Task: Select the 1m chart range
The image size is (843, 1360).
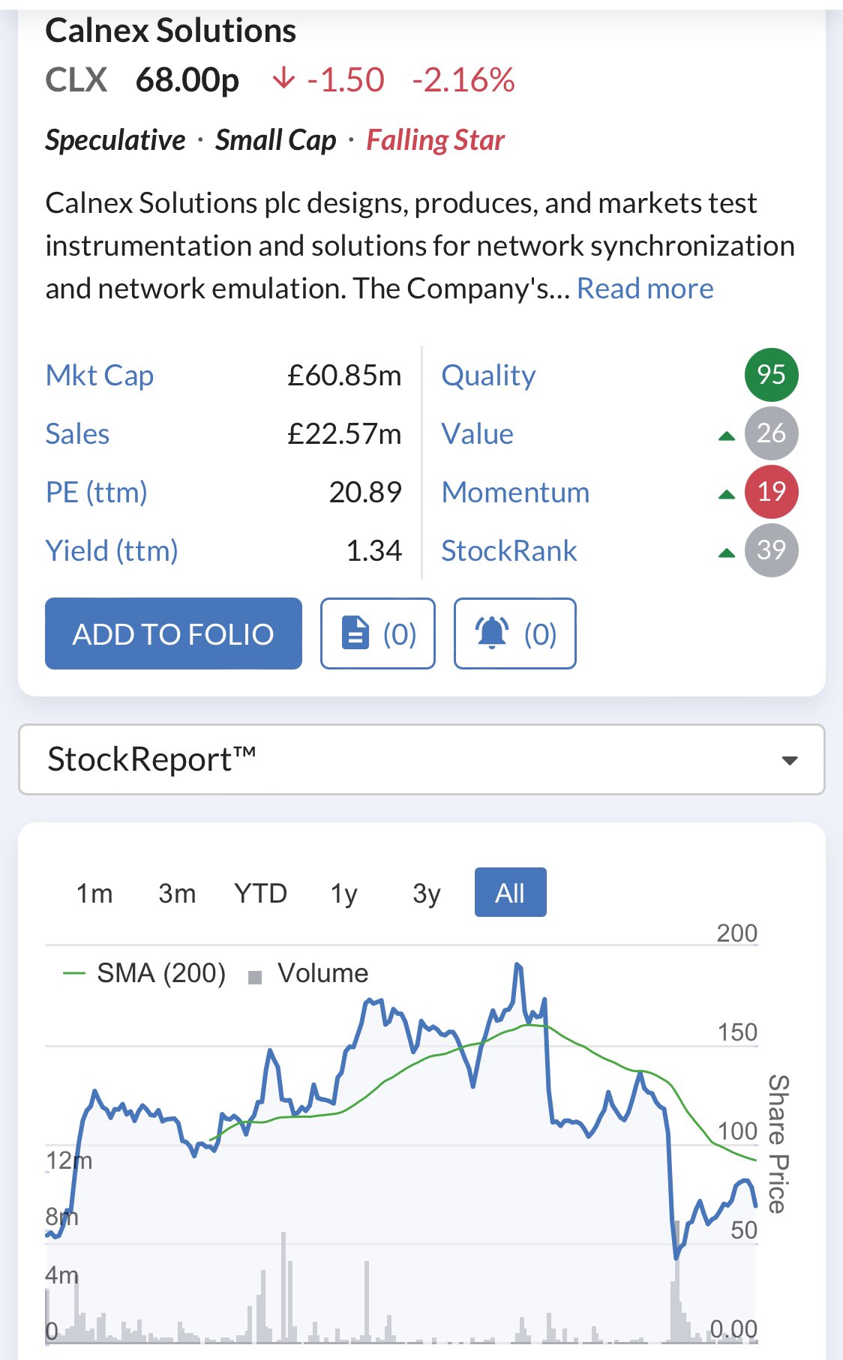Action: point(94,893)
